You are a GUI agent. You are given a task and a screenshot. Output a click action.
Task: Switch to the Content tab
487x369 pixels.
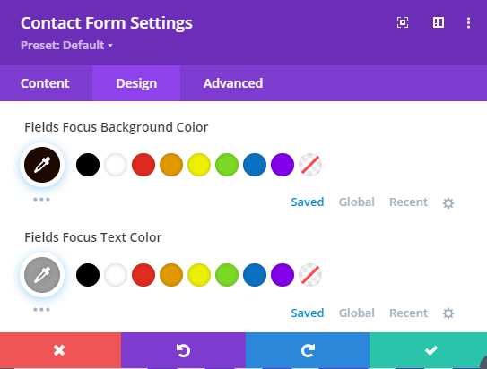pyautogui.click(x=45, y=83)
